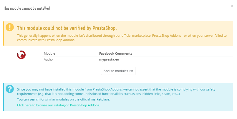Select the Facebook Comments module name
Viewport: 237px width, 119px height.
coord(116,53)
